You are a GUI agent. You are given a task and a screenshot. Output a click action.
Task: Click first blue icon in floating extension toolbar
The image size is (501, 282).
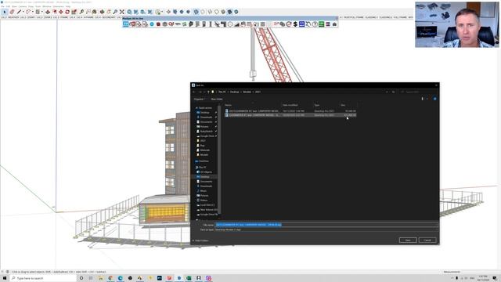[126, 24]
